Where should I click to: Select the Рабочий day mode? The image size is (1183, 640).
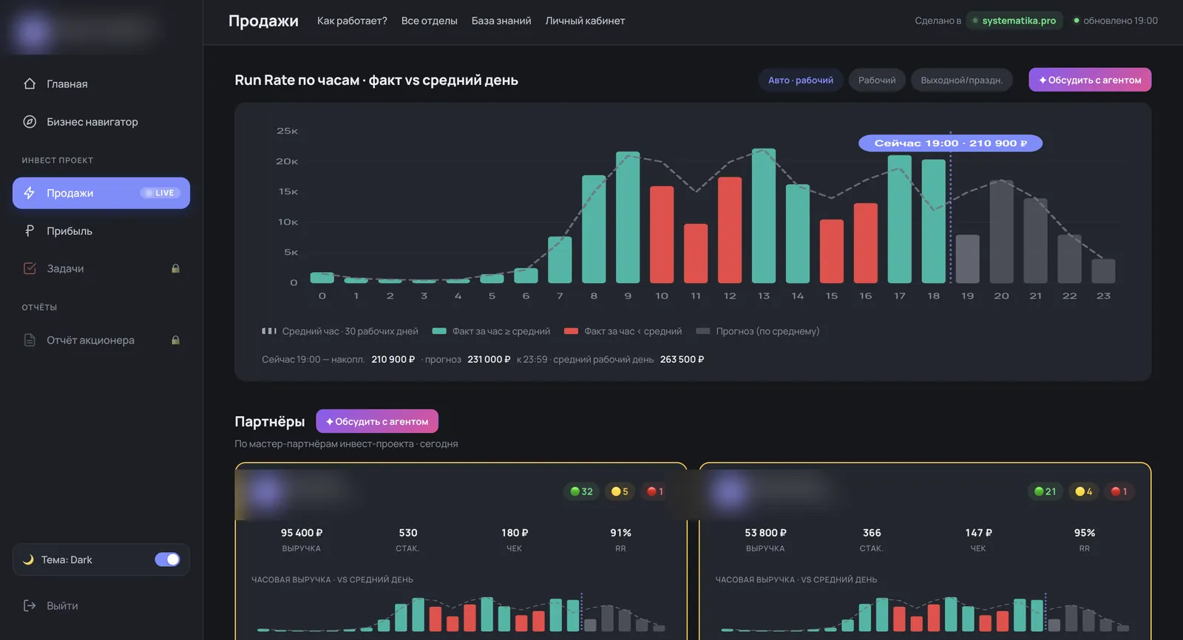877,80
